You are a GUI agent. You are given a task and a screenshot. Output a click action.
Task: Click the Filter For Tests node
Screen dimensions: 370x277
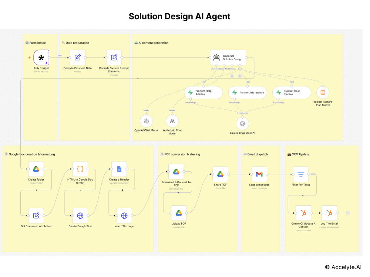point(301,174)
